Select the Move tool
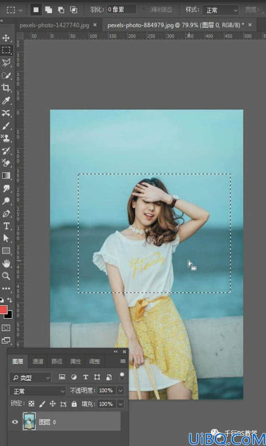 (x=6, y=38)
